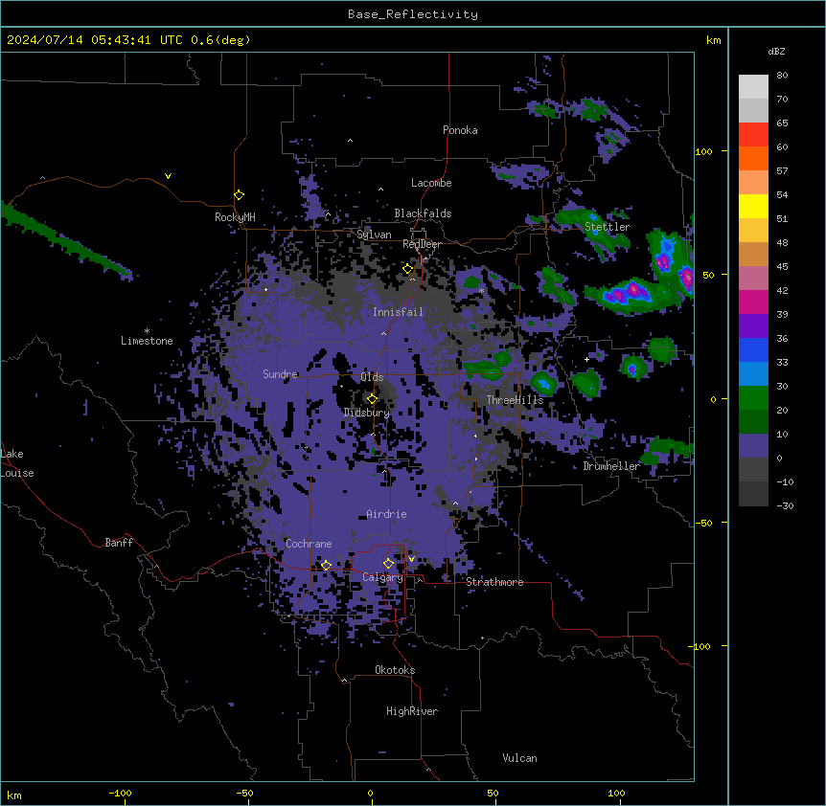Pick the blue 33-36 dBZ legend swatch

(x=753, y=350)
